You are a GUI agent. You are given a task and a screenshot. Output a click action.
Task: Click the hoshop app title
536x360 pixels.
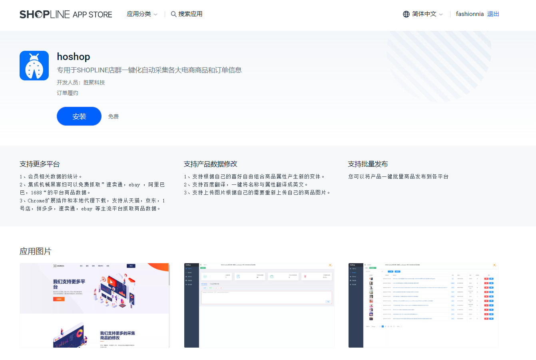click(x=74, y=57)
